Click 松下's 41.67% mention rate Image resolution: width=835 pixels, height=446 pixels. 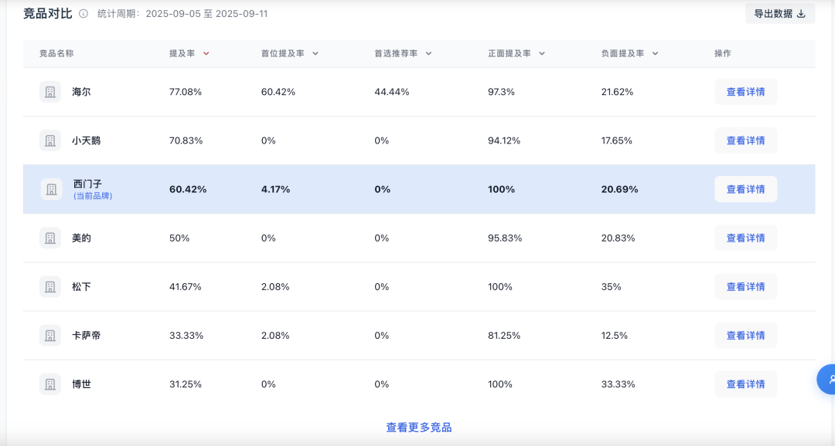(x=186, y=287)
